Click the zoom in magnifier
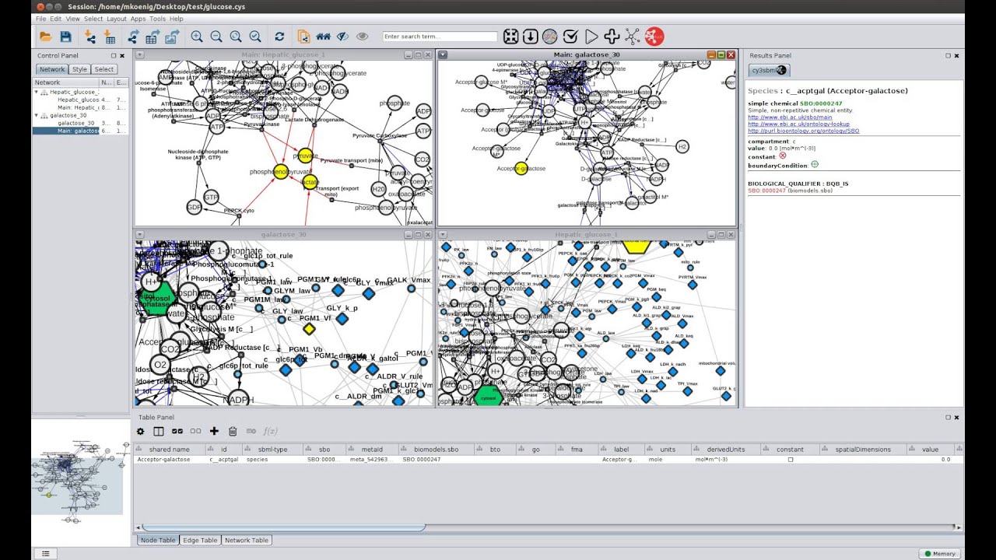The width and height of the screenshot is (996, 560). [197, 37]
